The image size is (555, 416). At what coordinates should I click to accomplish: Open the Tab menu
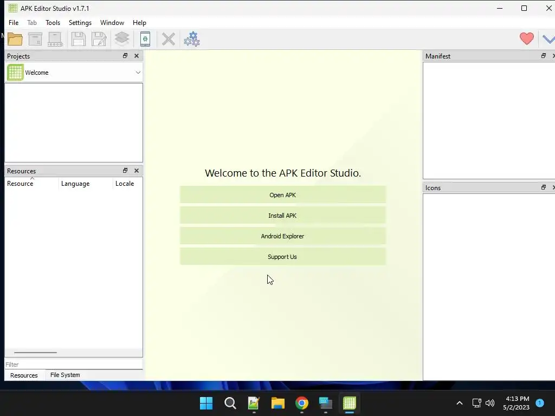click(32, 23)
